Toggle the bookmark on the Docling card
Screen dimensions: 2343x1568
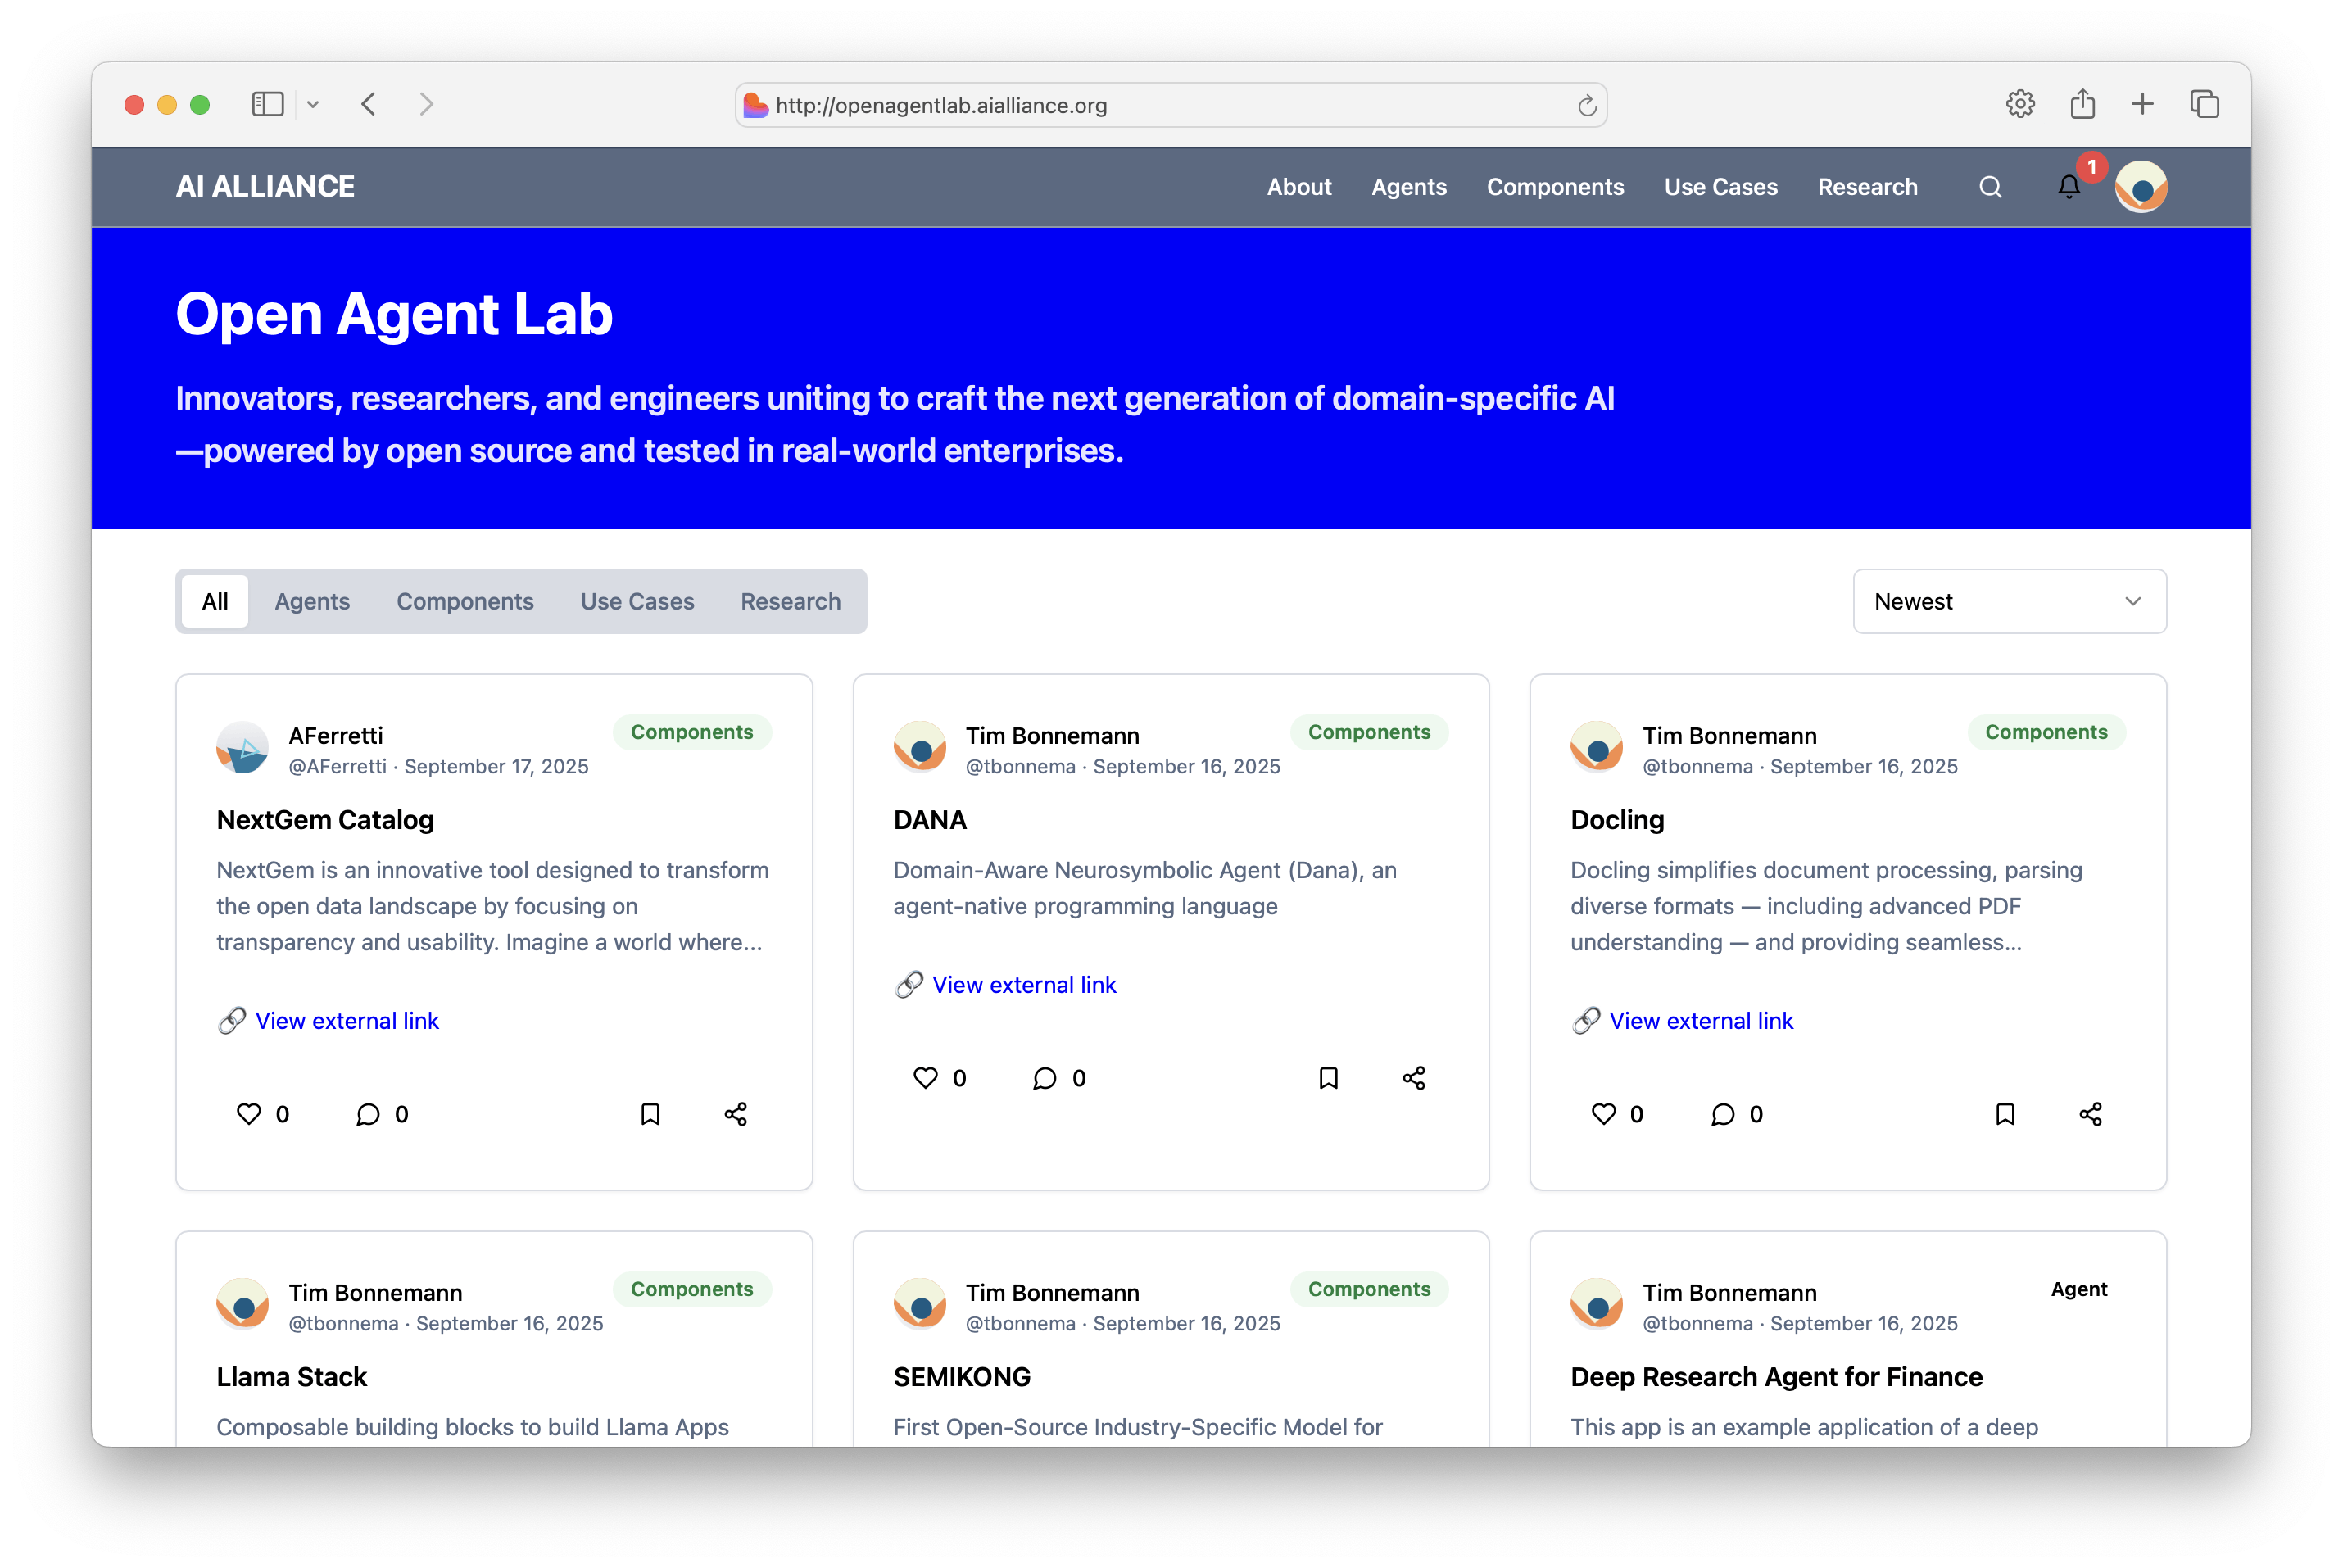pos(2005,1114)
